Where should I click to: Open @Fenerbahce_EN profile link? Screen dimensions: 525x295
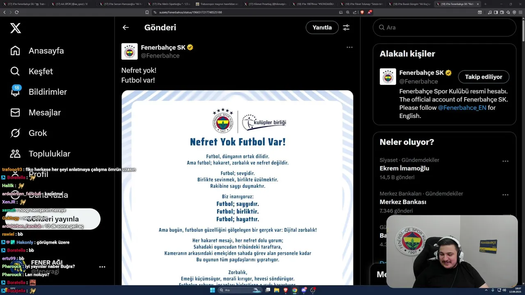462,108
